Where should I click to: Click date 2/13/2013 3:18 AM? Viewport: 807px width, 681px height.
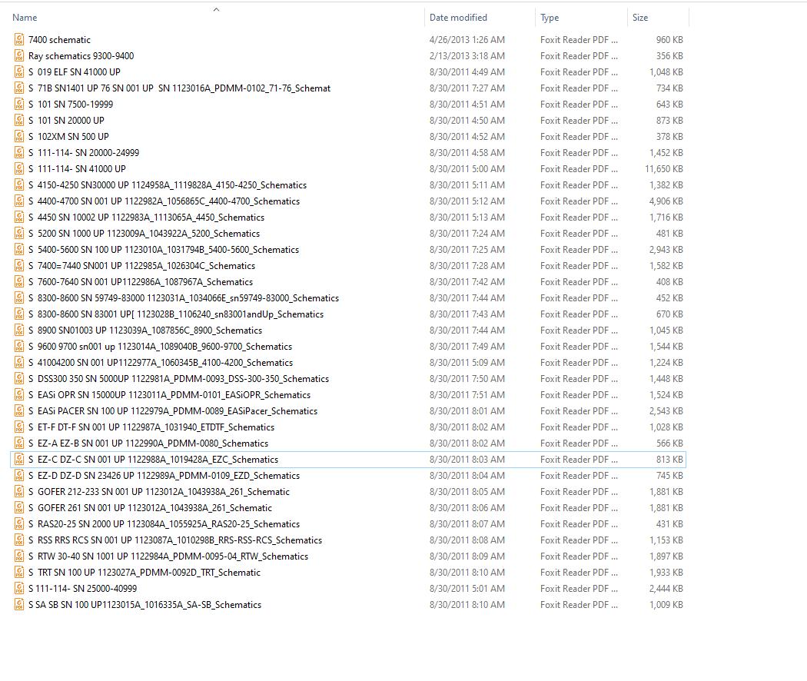pyautogui.click(x=467, y=55)
